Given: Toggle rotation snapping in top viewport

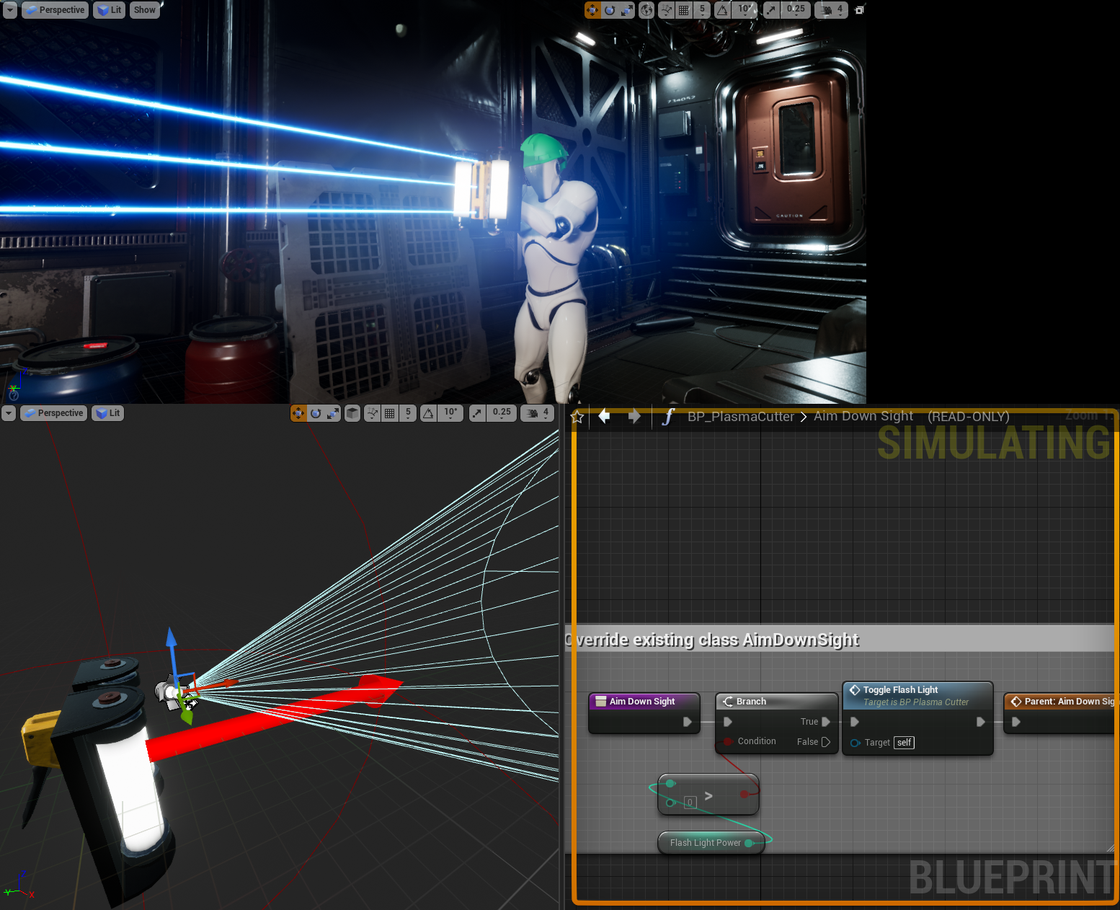Looking at the screenshot, I should click(x=722, y=10).
